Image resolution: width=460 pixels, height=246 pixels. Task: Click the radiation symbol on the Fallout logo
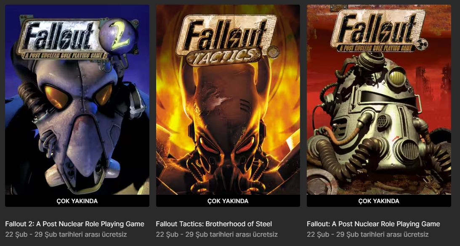click(422, 44)
